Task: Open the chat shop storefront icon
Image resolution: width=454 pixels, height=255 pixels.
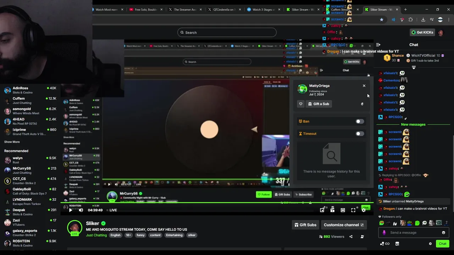Action: [397, 244]
